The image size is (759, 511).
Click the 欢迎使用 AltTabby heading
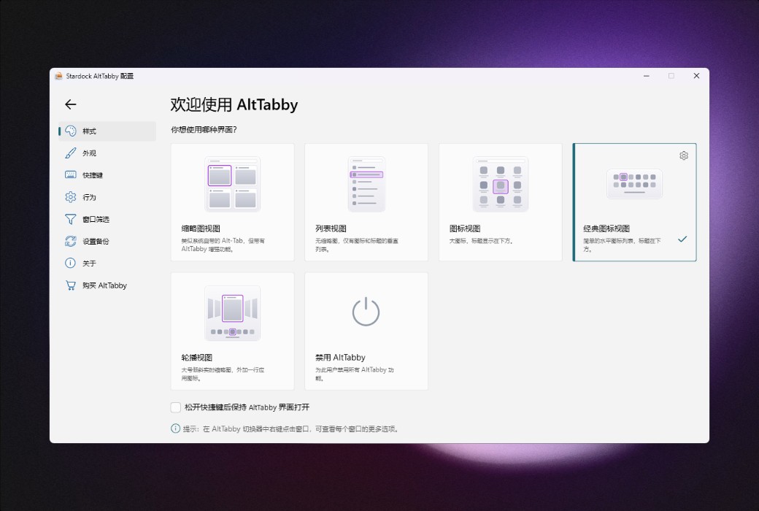[234, 104]
